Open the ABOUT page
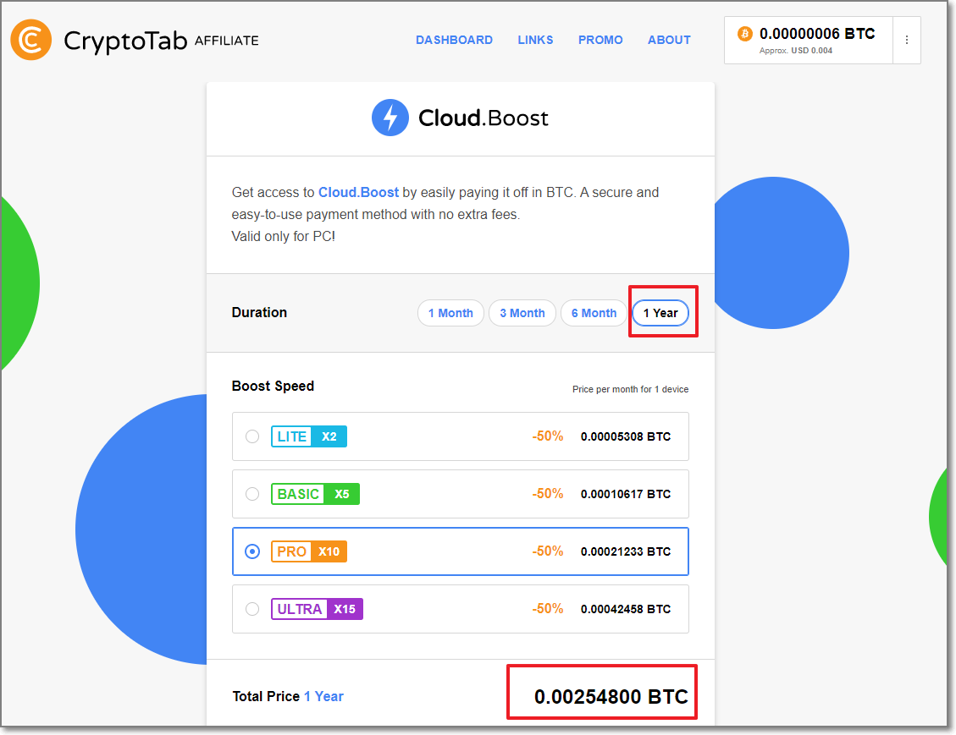The width and height of the screenshot is (956, 735). (669, 40)
